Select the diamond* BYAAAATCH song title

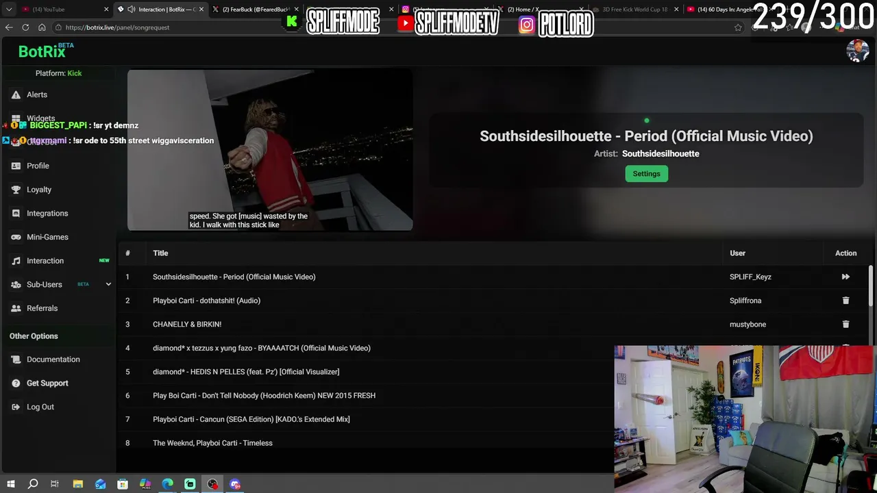tap(262, 348)
